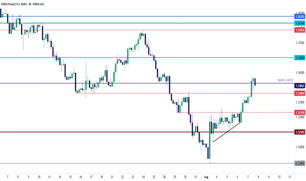This screenshot has width=306, height=181.
Task: Click date 6 on the time axis
Action: click(x=237, y=177)
